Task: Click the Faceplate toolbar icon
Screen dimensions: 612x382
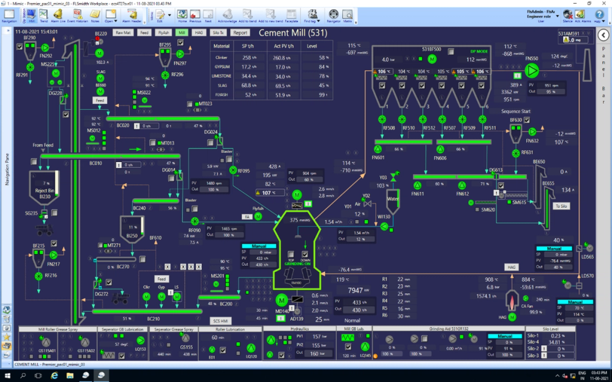Action: [293, 13]
